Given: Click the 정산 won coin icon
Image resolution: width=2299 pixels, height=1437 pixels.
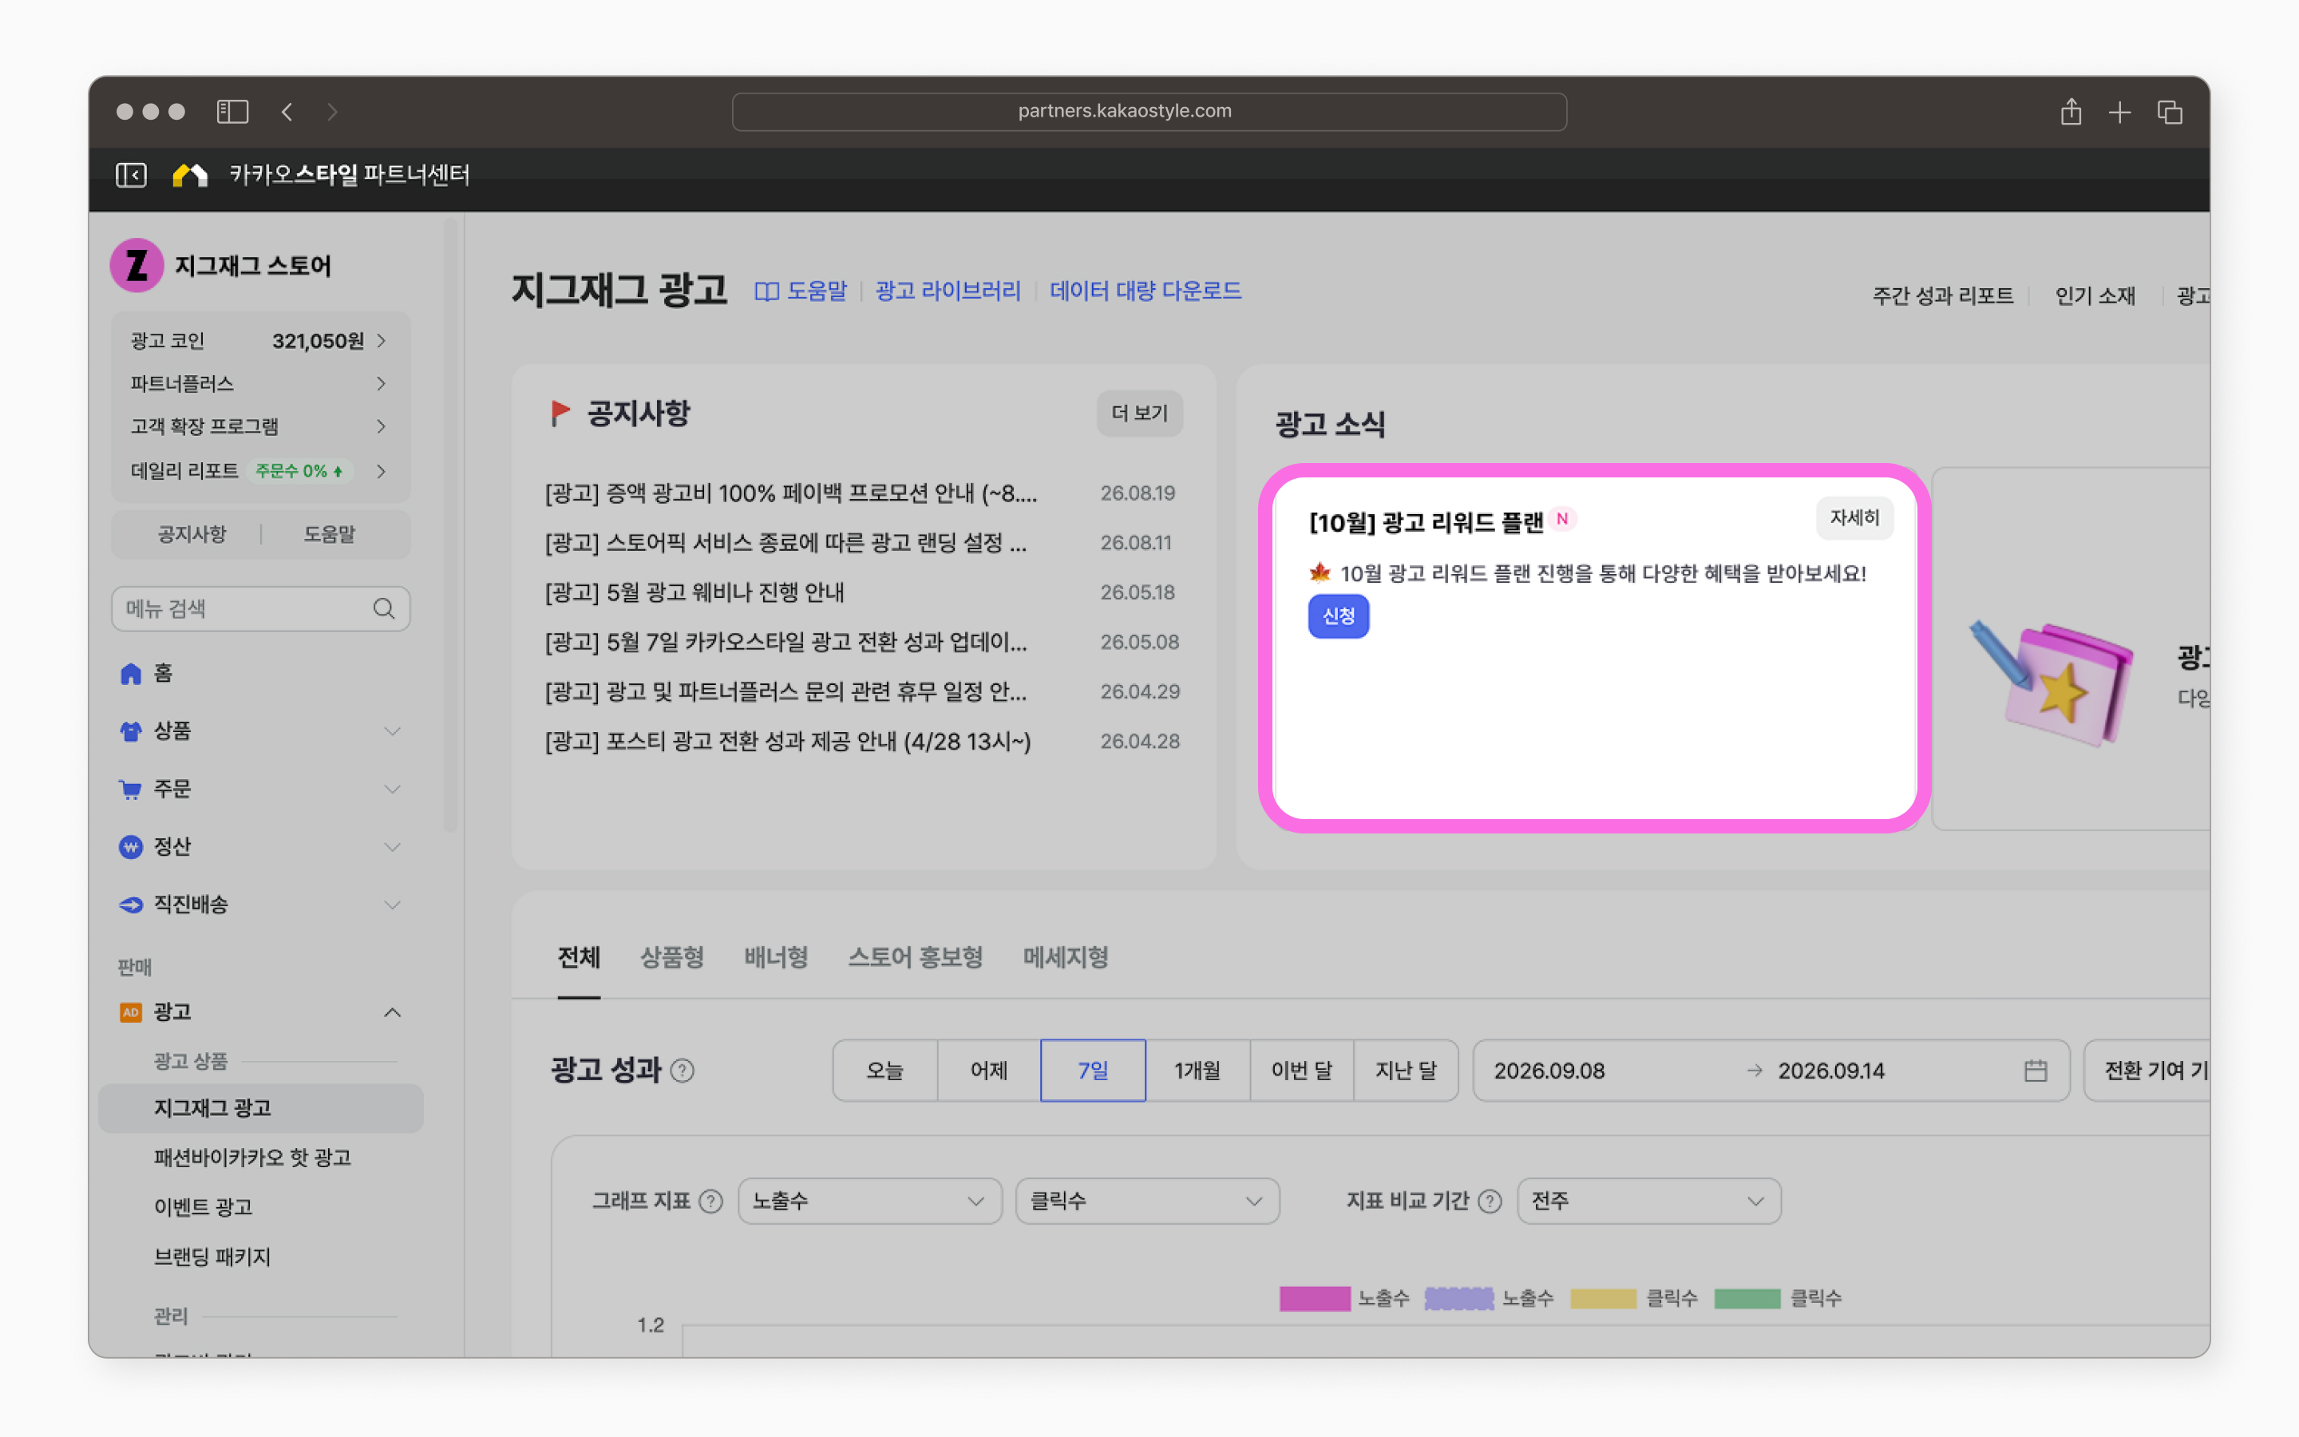Looking at the screenshot, I should pyautogui.click(x=130, y=847).
